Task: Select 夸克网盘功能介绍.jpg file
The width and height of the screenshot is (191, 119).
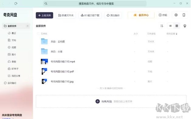Action: [62, 81]
